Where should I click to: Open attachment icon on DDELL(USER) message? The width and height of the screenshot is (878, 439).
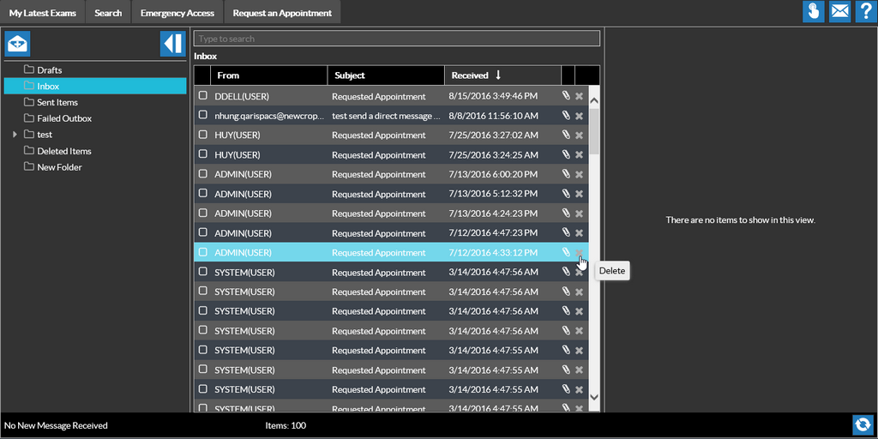(566, 96)
